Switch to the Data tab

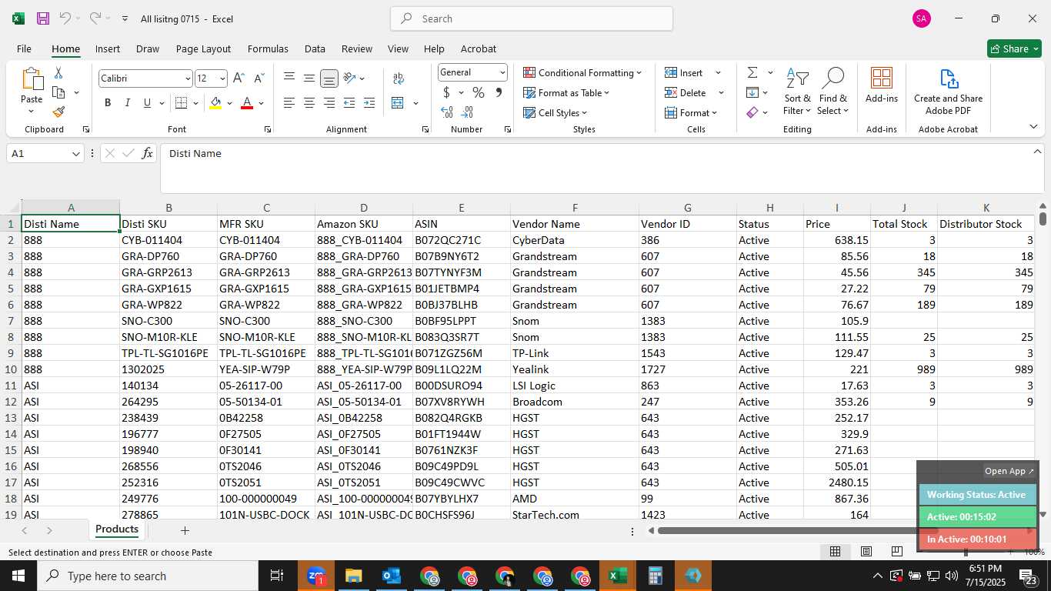click(x=315, y=48)
